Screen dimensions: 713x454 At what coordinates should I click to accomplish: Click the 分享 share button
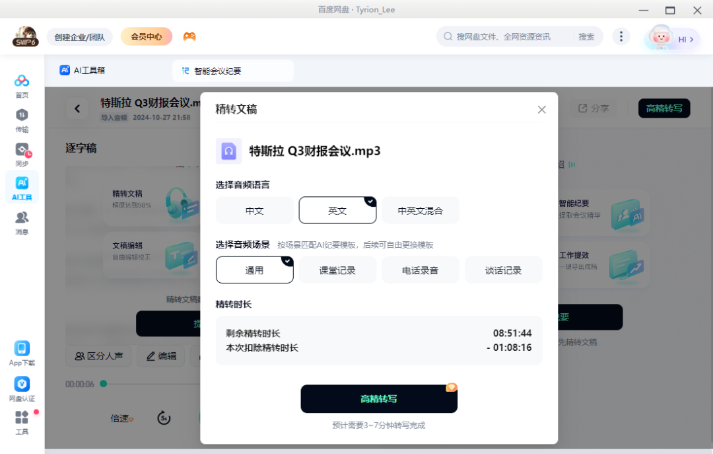point(594,108)
